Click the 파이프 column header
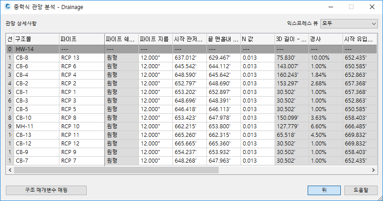This screenshot has height=201, width=383. (82, 39)
